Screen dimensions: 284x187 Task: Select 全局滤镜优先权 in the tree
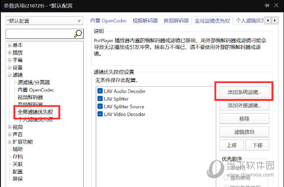[35, 112]
